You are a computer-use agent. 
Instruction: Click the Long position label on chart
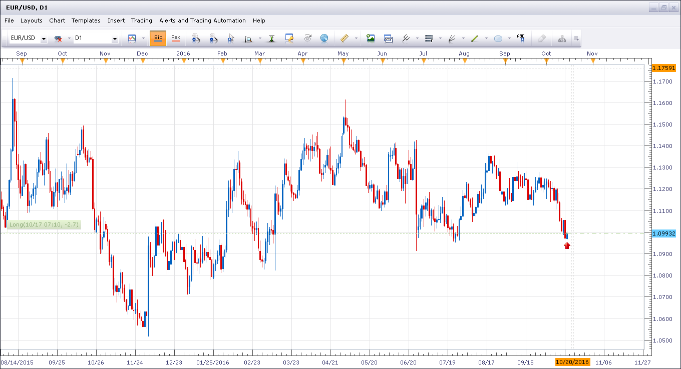44,224
